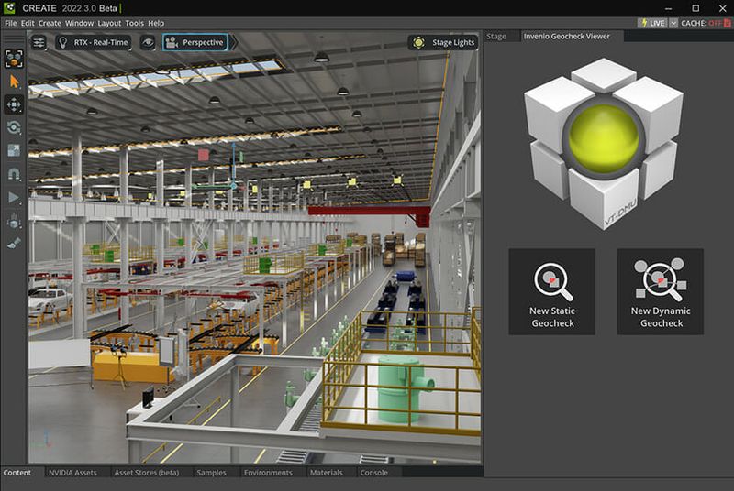This screenshot has height=491, width=734.
Task: Open the Tools menu
Action: click(x=134, y=23)
